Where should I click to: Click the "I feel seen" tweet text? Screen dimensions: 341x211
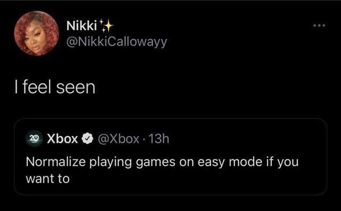(x=55, y=87)
